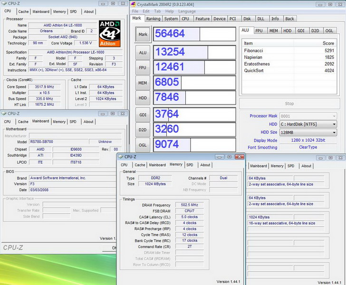Click the Stop button in CrystalMark
The width and height of the screenshot is (346, 285).
click(x=289, y=104)
